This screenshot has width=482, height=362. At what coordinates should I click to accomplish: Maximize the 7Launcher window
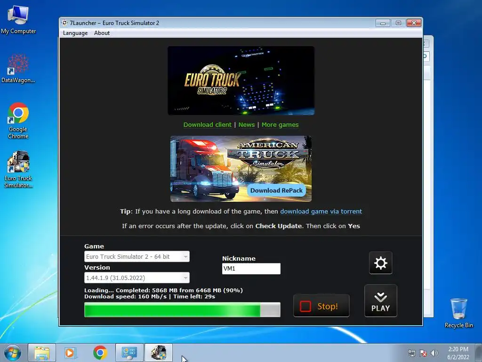pyautogui.click(x=398, y=23)
